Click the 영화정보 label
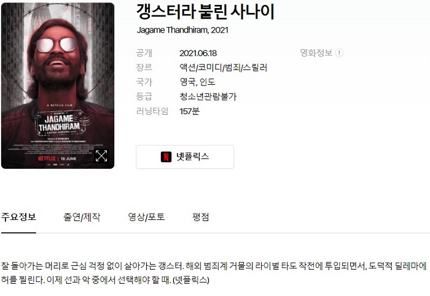This screenshot has height=296, width=430. (316, 53)
